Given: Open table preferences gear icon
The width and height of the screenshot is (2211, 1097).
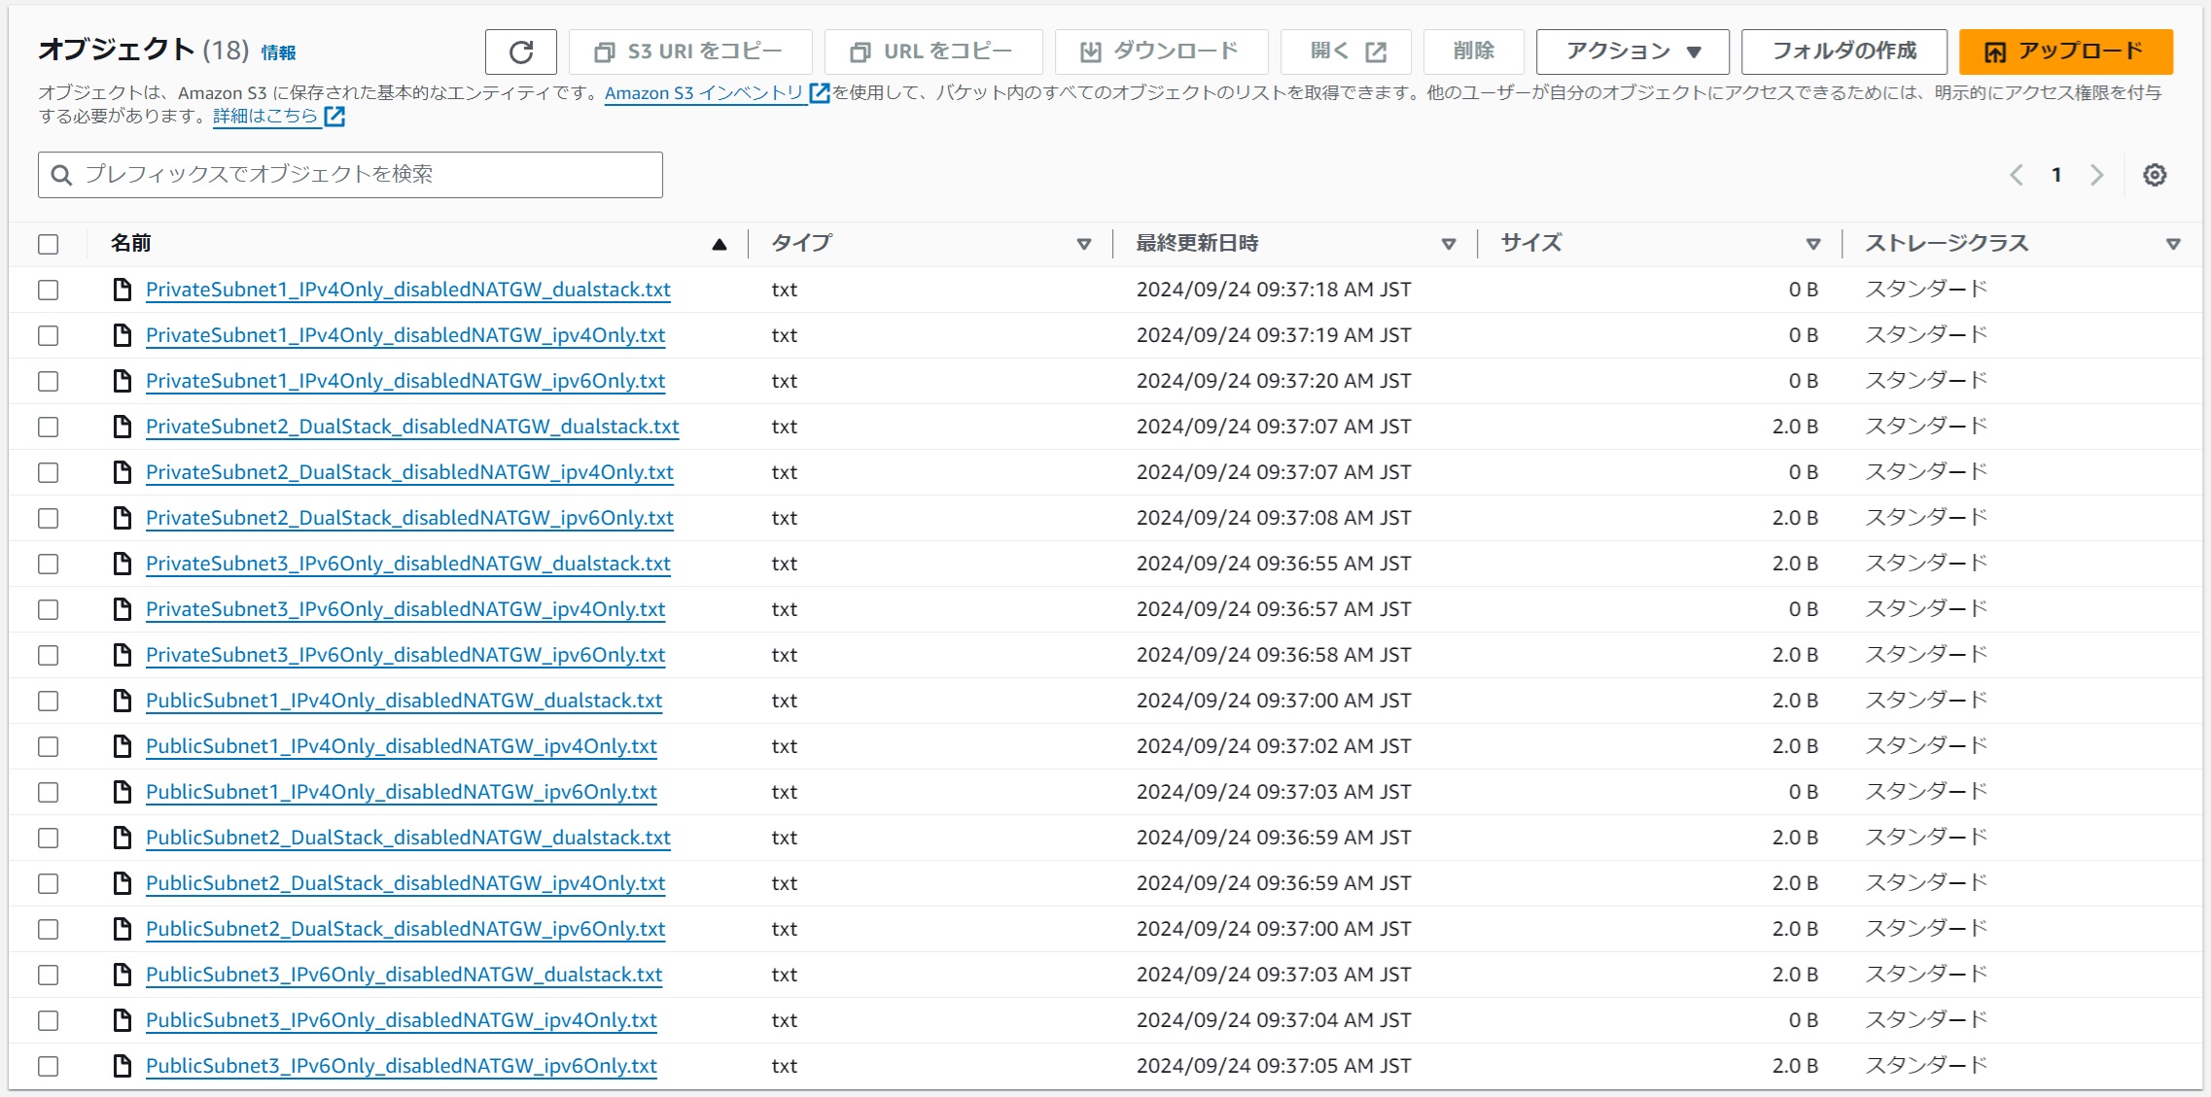Looking at the screenshot, I should coord(2154,175).
